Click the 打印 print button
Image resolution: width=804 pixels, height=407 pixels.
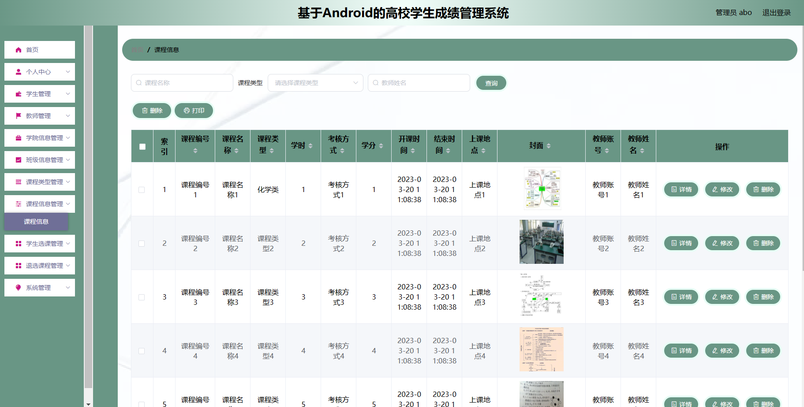point(194,111)
